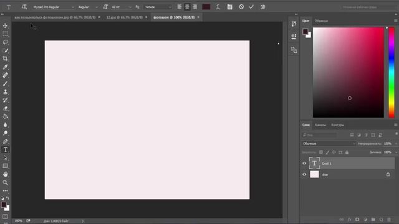Click the Фон layer thumbnail
Viewport: 399px width, 224px height.
(x=314, y=174)
